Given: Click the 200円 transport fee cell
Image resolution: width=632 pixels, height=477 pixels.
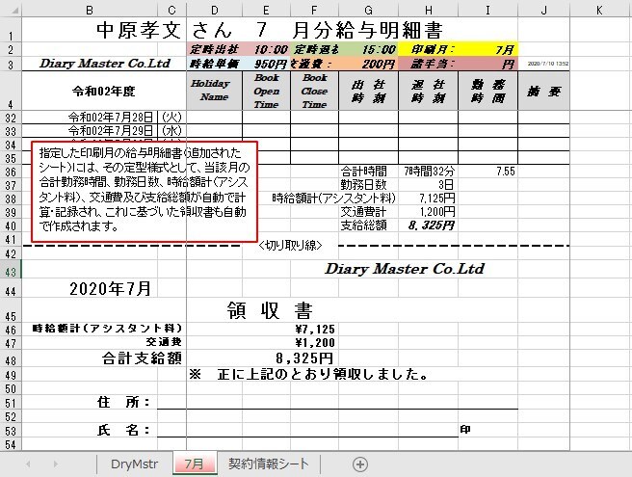Looking at the screenshot, I should (x=368, y=64).
